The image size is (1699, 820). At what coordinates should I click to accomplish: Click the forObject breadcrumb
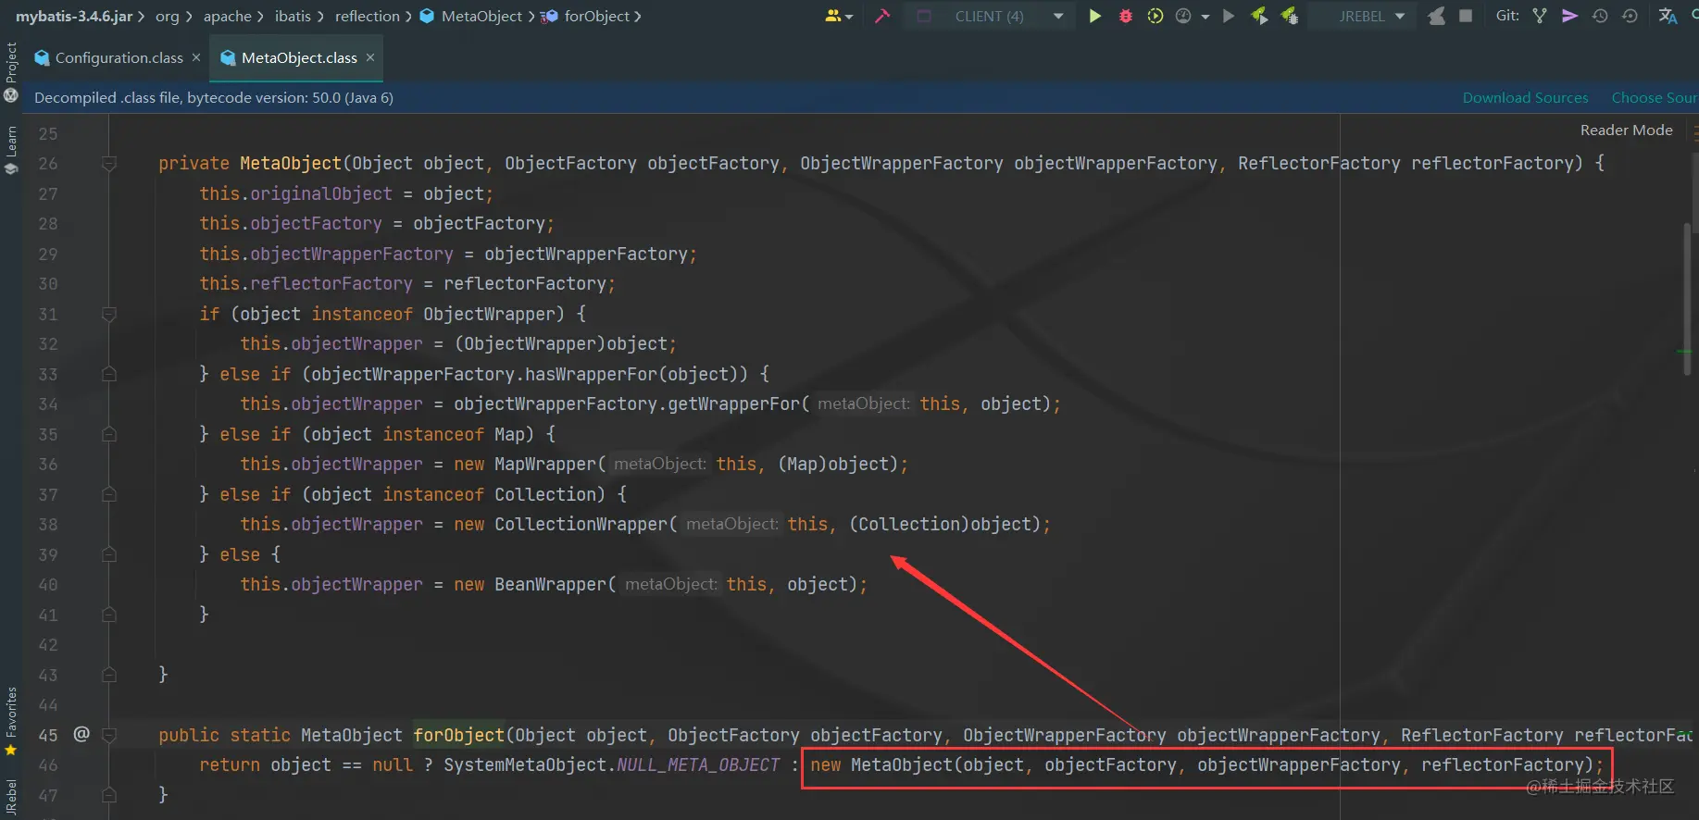point(587,16)
